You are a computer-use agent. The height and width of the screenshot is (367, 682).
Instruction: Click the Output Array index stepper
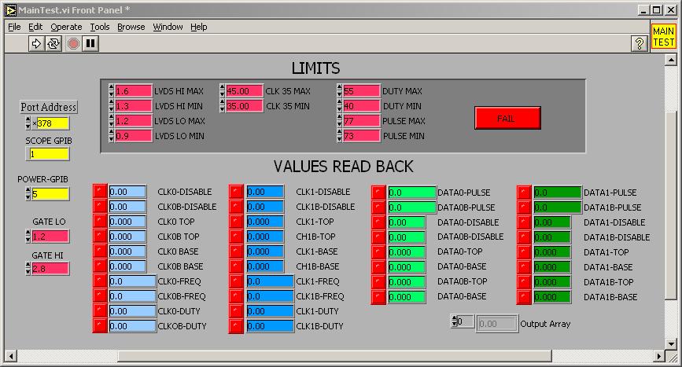[x=454, y=321]
